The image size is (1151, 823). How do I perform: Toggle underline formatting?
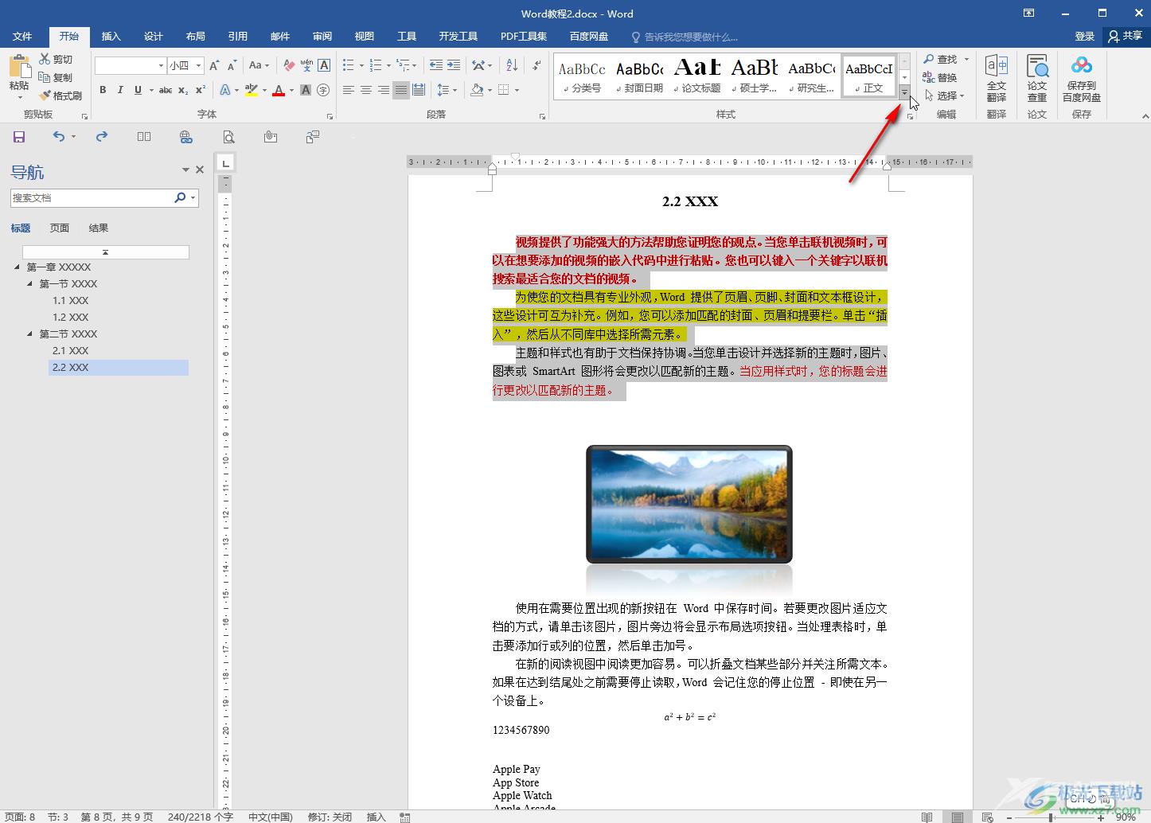pos(138,90)
